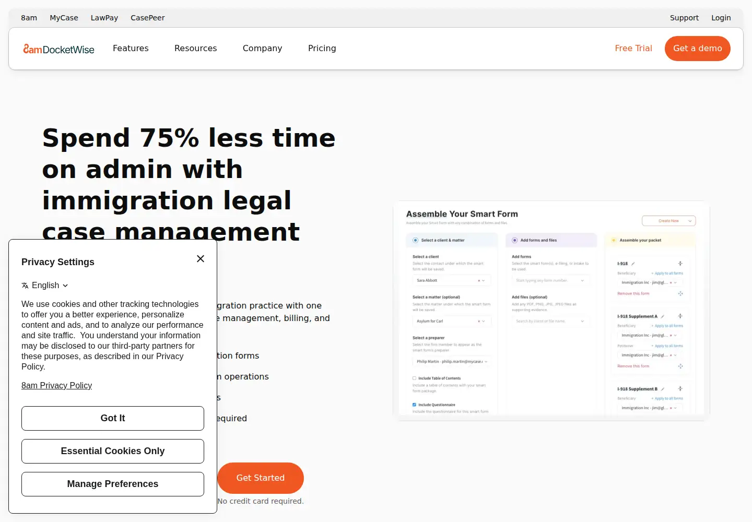Image resolution: width=752 pixels, height=522 pixels.
Task: Click pencil icon next to I-918 Supplement A
Action: (663, 316)
